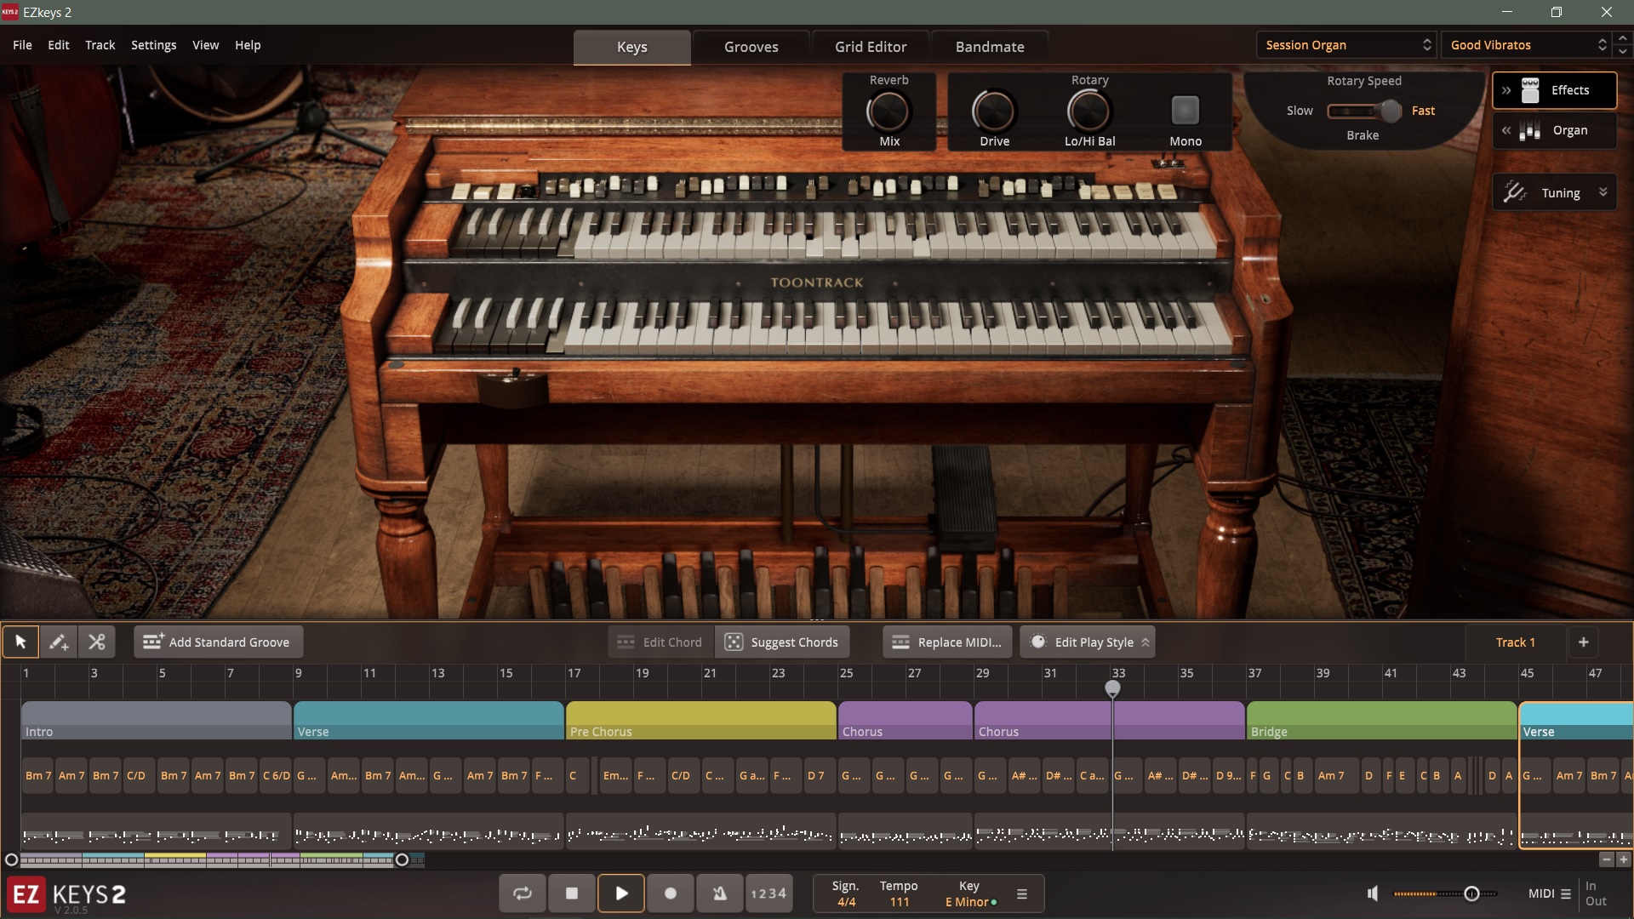Image resolution: width=1634 pixels, height=919 pixels.
Task: Open the Session Organ instrument dropdown
Action: point(1346,45)
